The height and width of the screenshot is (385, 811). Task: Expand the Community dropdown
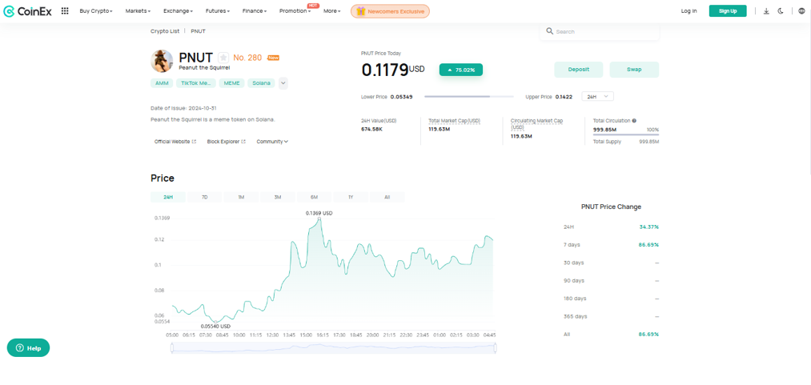point(272,142)
